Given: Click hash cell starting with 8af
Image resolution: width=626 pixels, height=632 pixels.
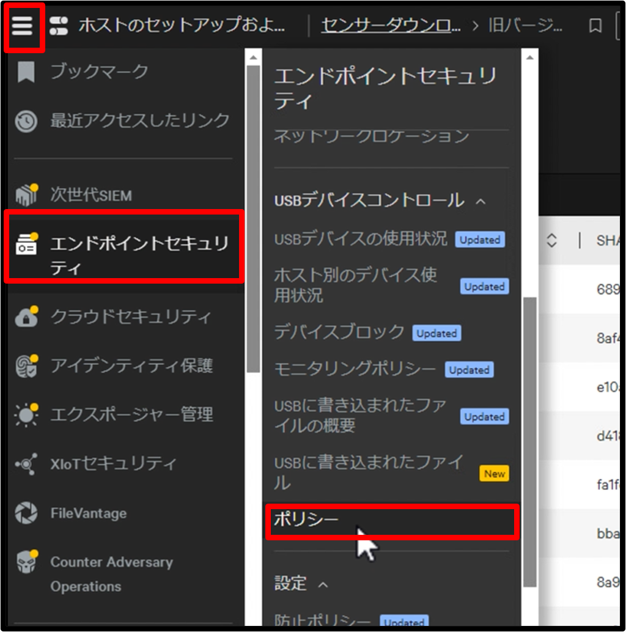Looking at the screenshot, I should click(x=608, y=338).
